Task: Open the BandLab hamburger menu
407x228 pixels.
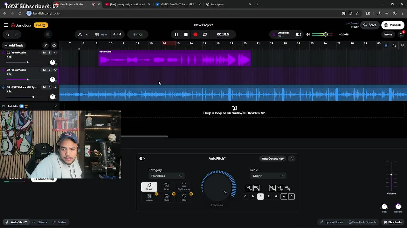Action: tap(6, 25)
